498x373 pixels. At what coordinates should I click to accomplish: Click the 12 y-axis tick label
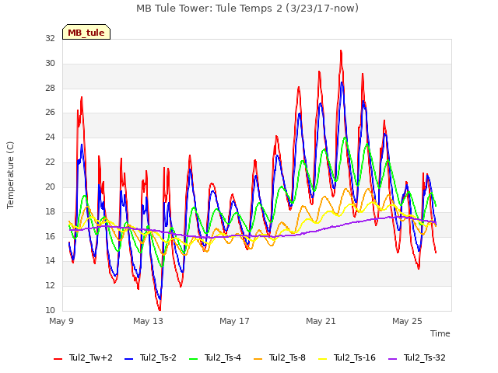(x=50, y=285)
